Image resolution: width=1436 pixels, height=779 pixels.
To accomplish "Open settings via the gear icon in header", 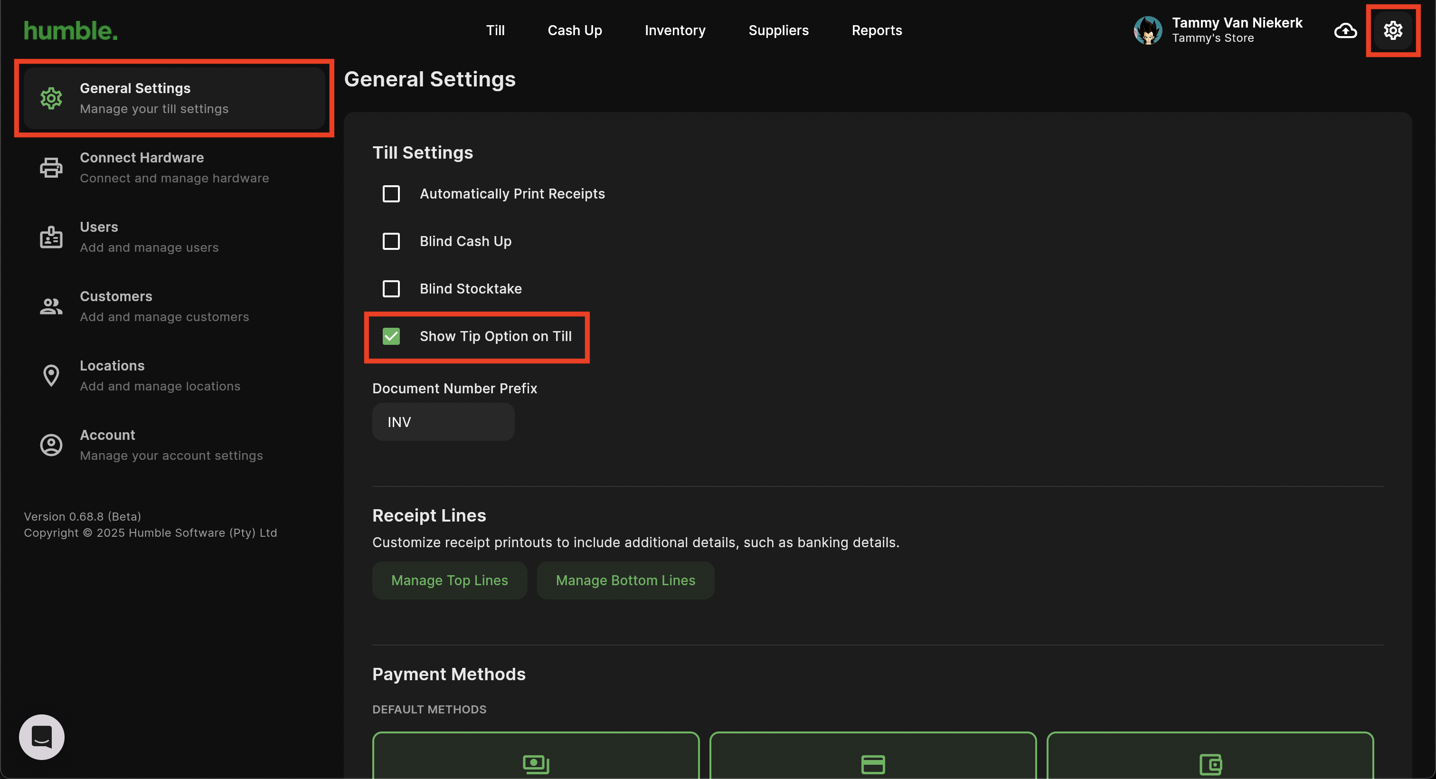I will point(1392,31).
